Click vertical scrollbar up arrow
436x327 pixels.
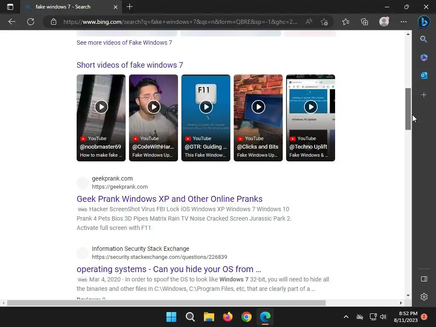click(x=408, y=34)
